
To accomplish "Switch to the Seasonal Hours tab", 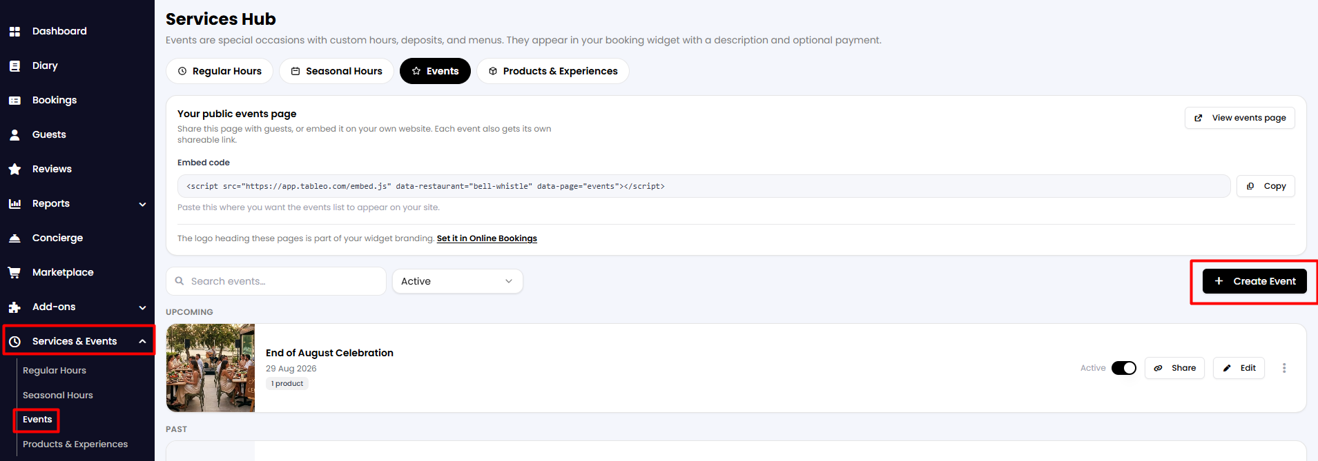I will pyautogui.click(x=336, y=71).
